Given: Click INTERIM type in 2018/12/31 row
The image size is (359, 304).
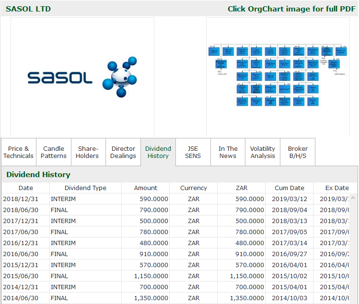Looking at the screenshot, I should pos(85,199).
